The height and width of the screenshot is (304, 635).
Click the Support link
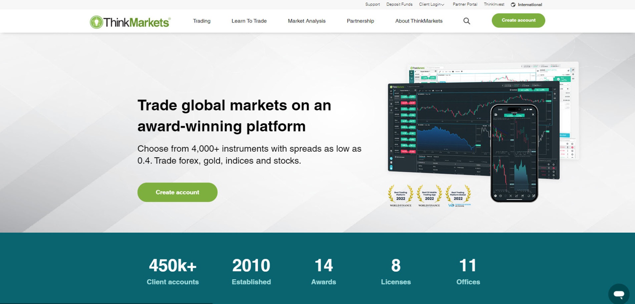tap(372, 4)
